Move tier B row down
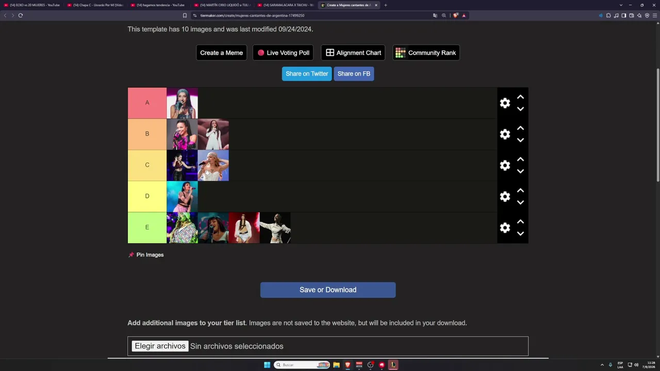 [x=520, y=140]
